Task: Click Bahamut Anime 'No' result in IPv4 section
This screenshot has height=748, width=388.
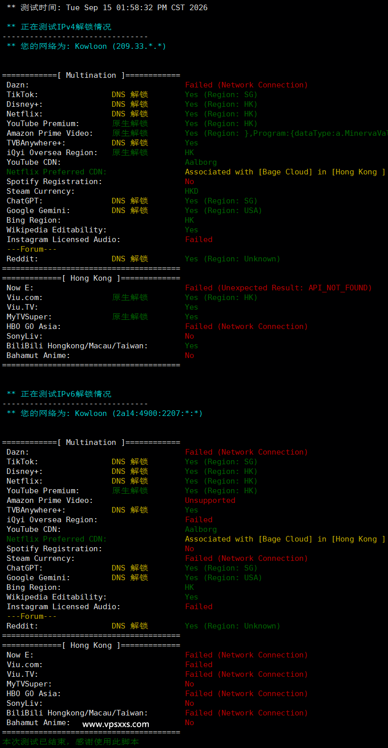Action: click(189, 355)
